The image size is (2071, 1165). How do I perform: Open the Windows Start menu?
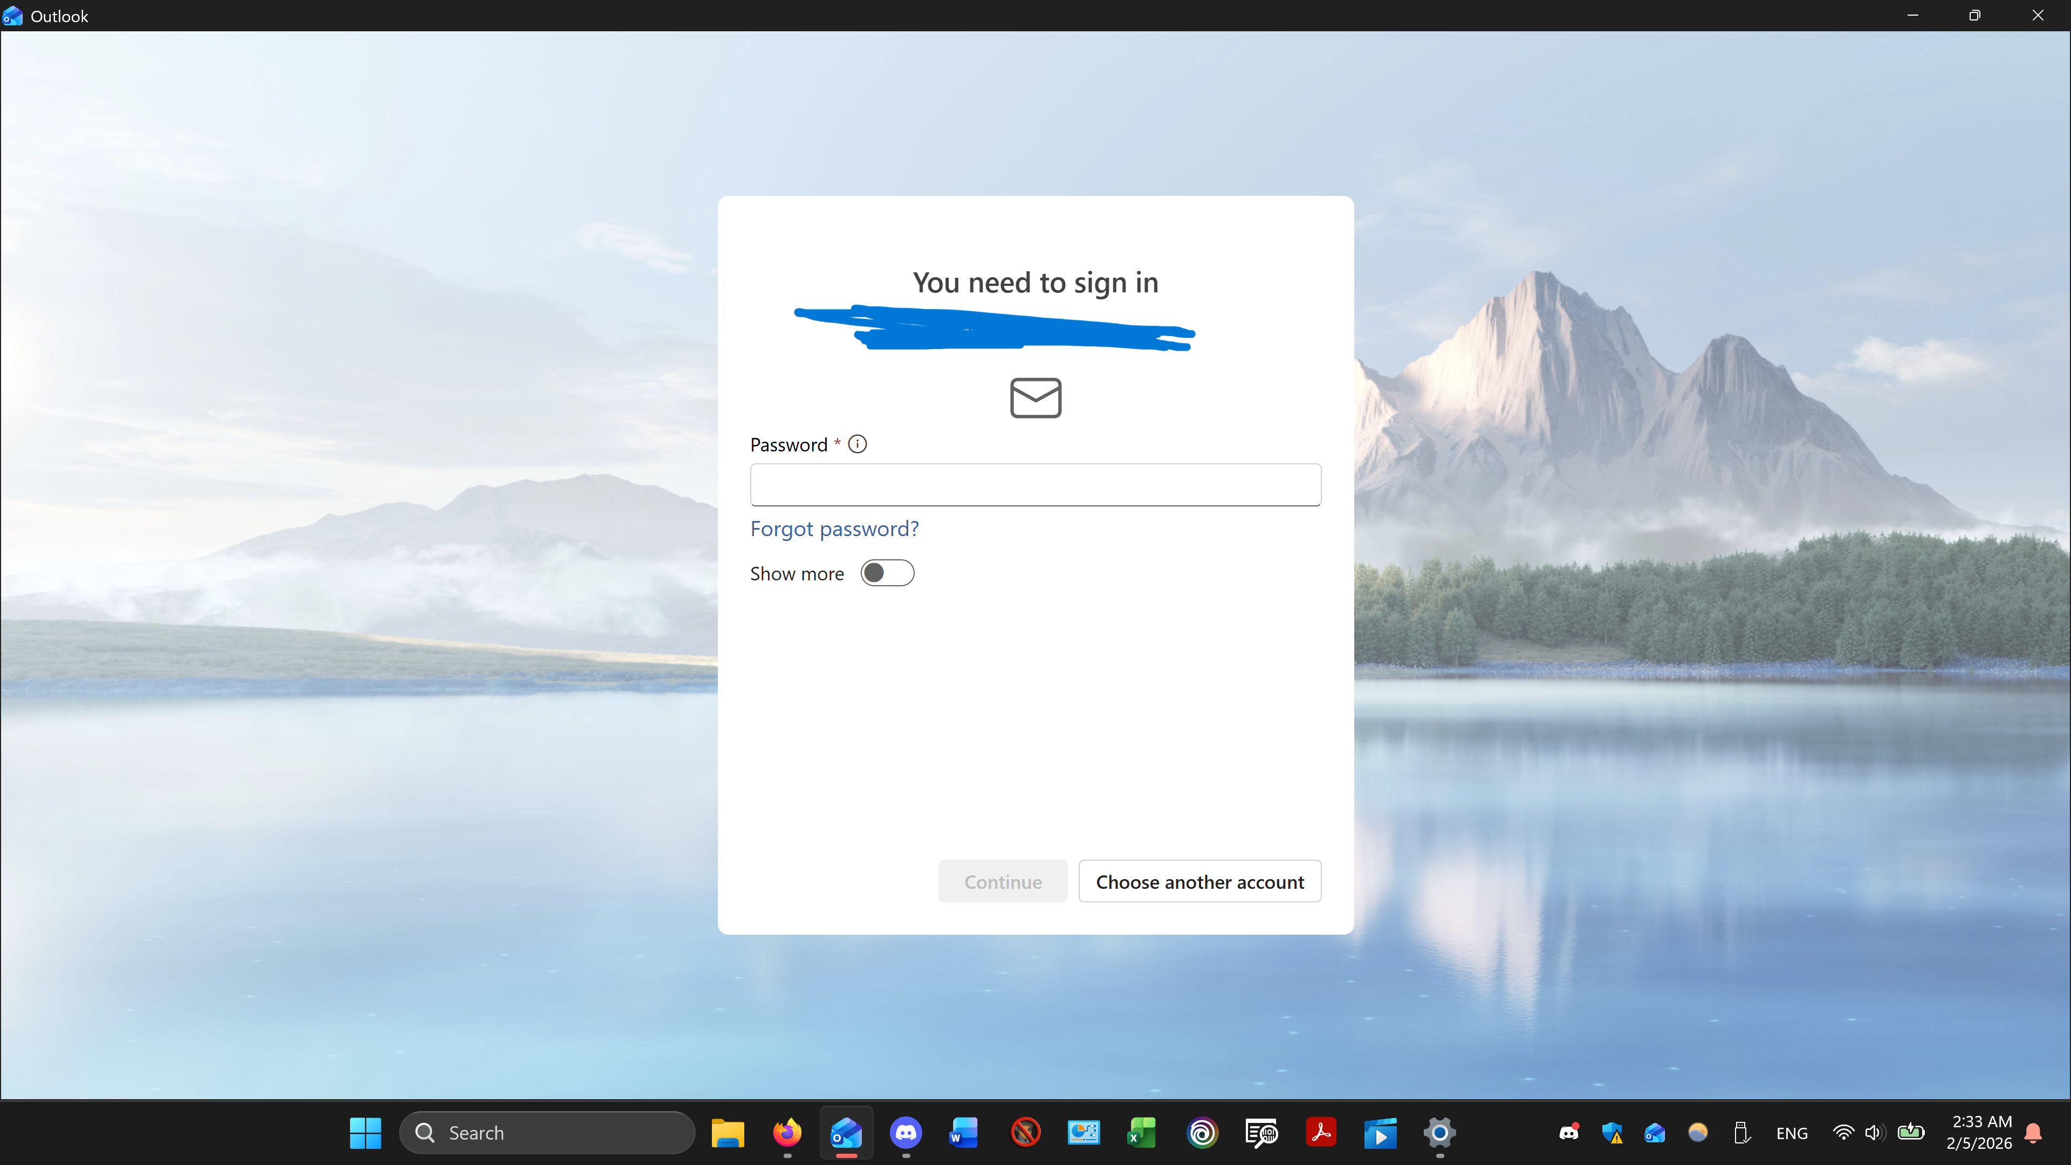coord(366,1133)
